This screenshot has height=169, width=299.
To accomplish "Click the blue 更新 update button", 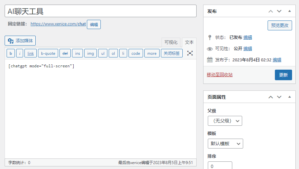I will pyautogui.click(x=283, y=75).
